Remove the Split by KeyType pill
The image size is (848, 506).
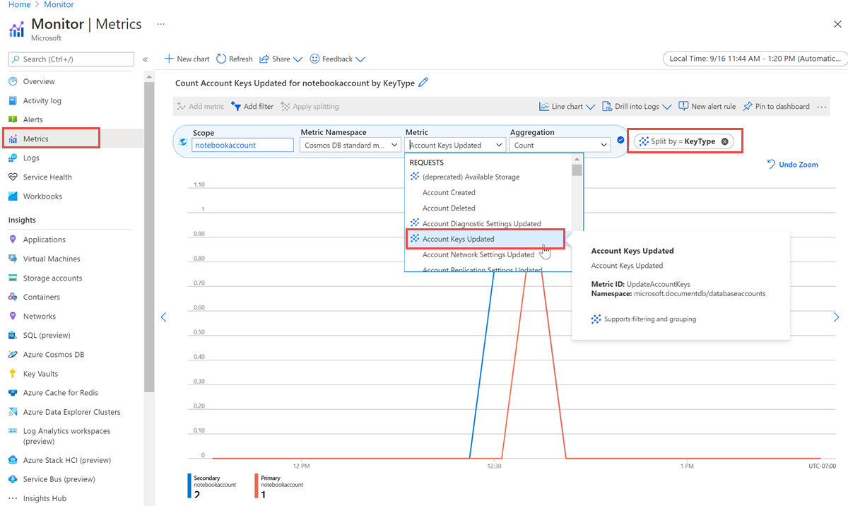724,141
